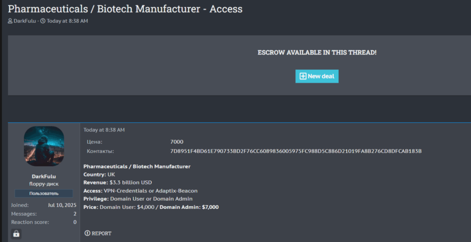Click the long Контакты ID string
471x242 pixels.
point(296,151)
